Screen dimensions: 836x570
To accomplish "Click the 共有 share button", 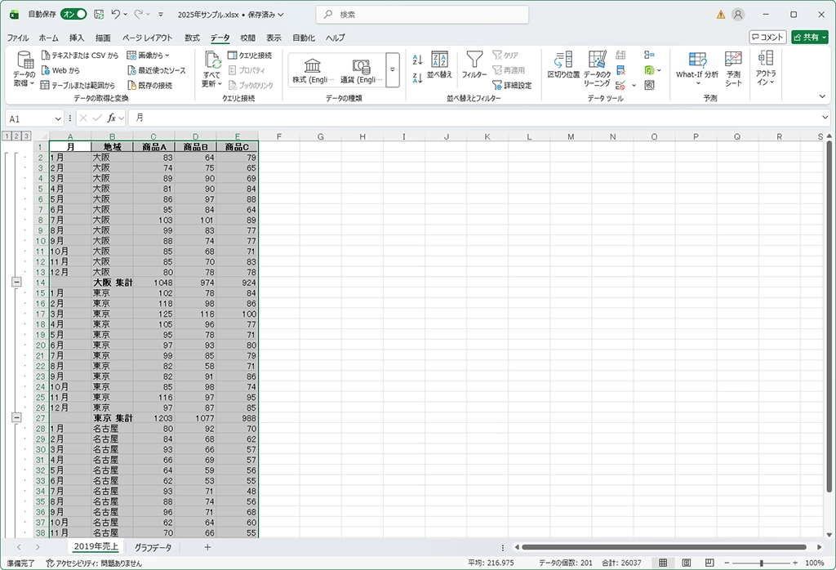I will pos(809,37).
